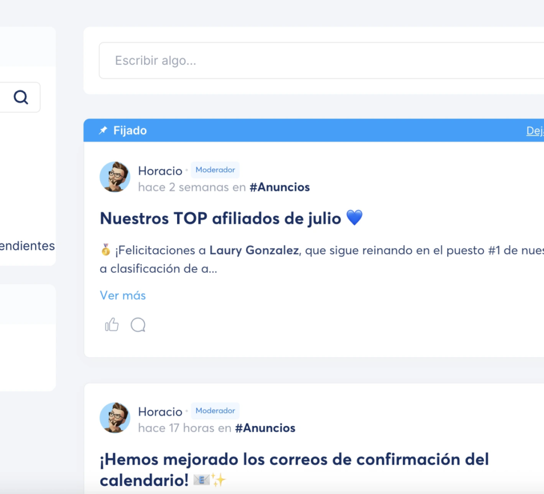Open #Anuncios topic from the pinned post
The image size is (544, 494).
tap(279, 187)
